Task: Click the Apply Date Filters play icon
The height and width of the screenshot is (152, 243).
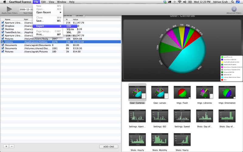Action: click(9, 9)
